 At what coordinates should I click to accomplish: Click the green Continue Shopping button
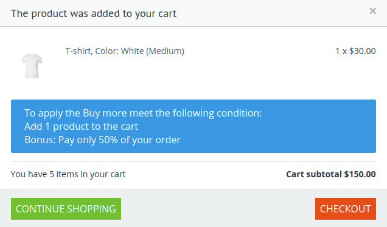pos(66,209)
